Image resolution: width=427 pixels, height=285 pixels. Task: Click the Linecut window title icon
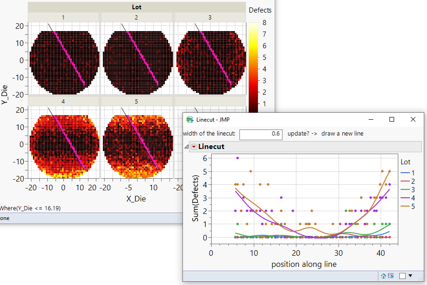coord(190,119)
